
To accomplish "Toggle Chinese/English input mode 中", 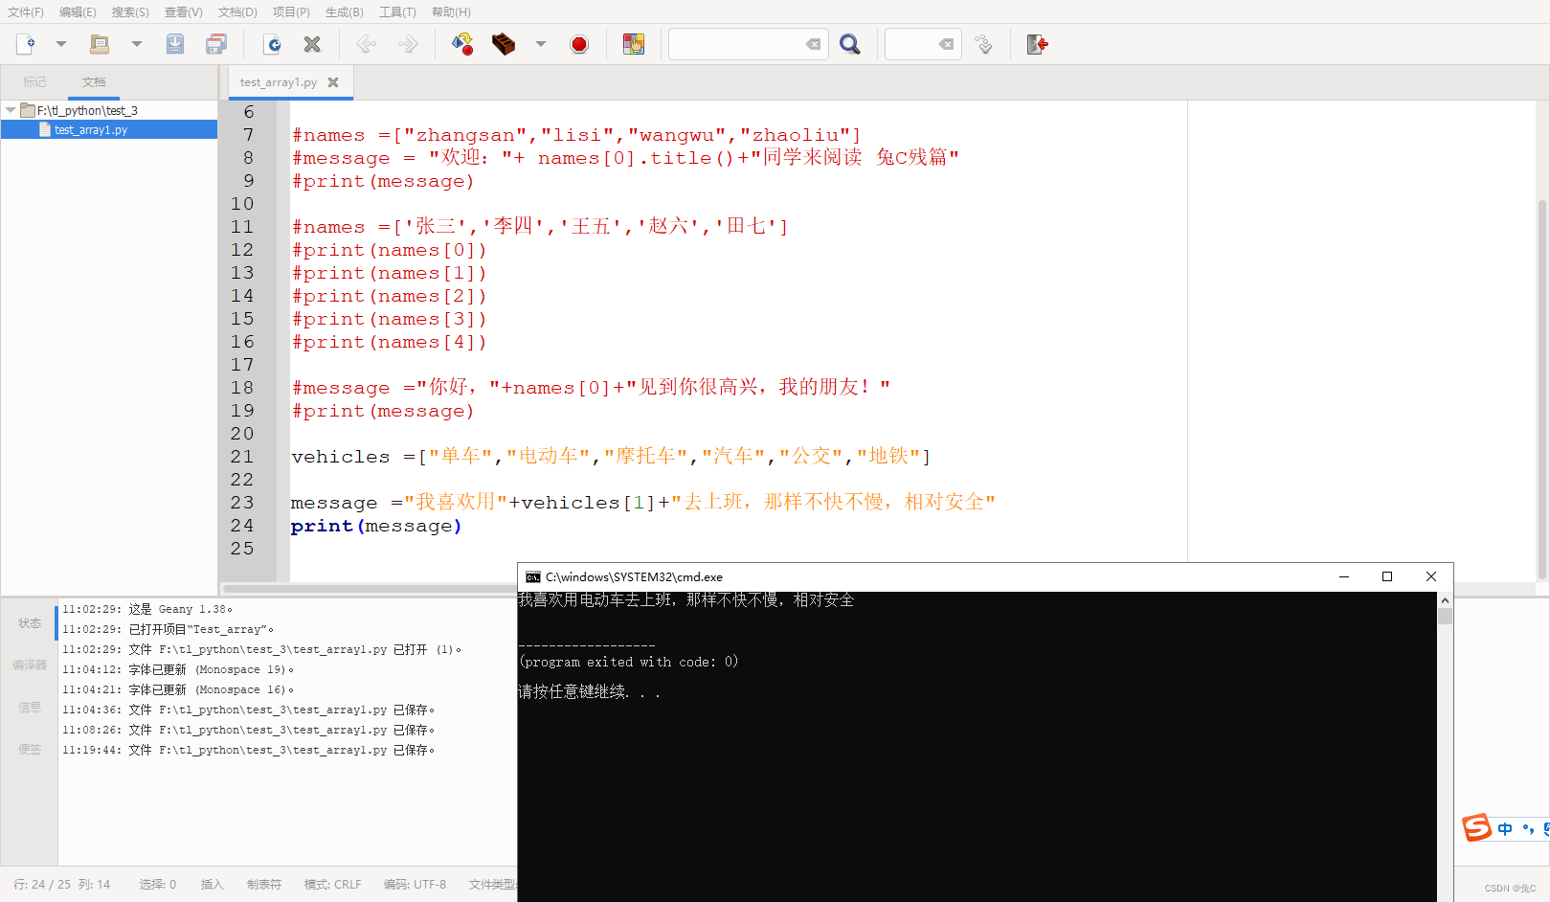I will pyautogui.click(x=1506, y=829).
